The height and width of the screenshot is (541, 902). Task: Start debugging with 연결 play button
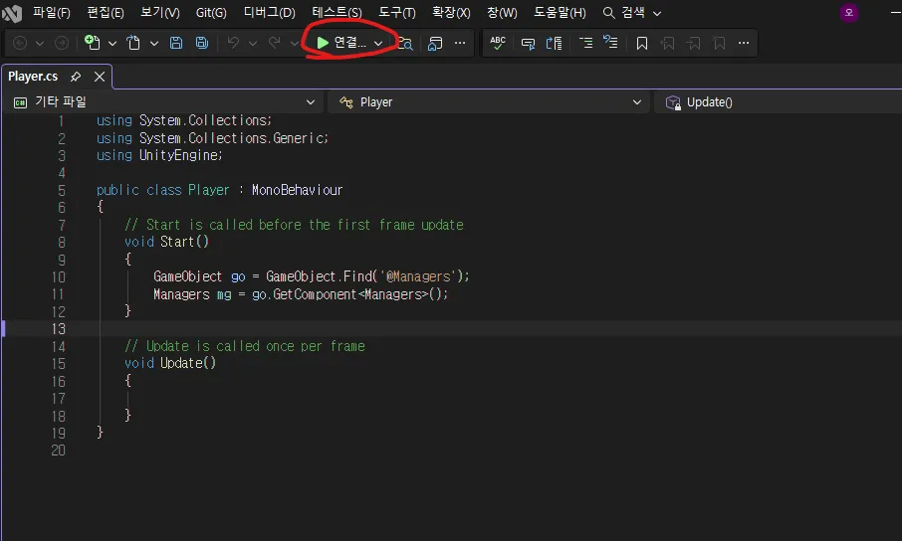tap(341, 43)
